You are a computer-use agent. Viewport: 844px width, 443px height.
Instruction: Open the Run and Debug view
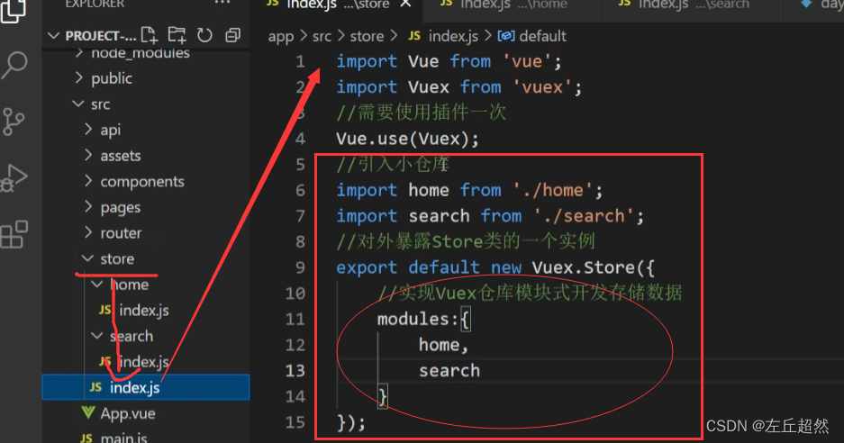[x=14, y=178]
